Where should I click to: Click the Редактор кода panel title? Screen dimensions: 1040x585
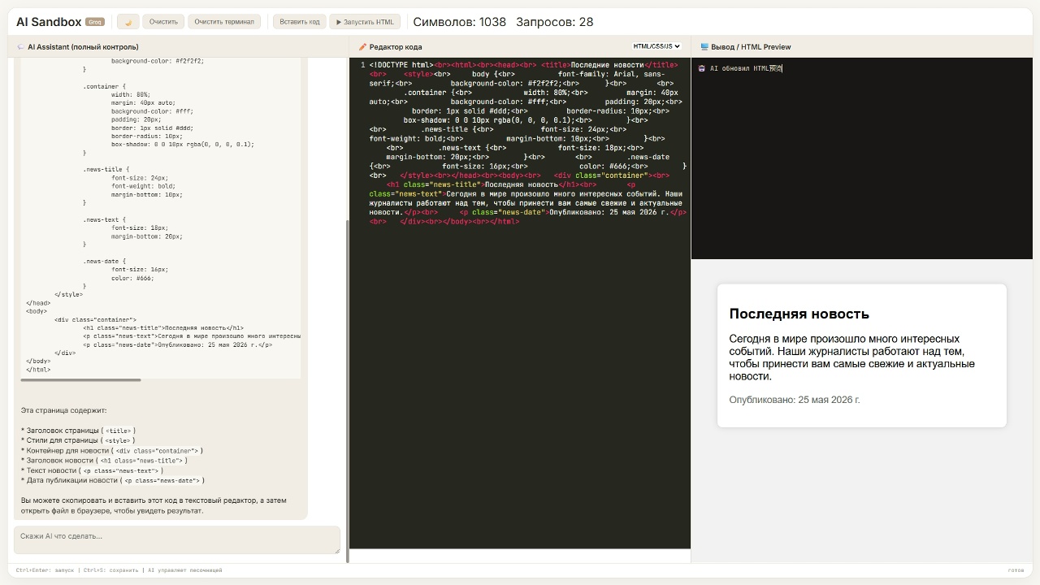click(x=396, y=47)
